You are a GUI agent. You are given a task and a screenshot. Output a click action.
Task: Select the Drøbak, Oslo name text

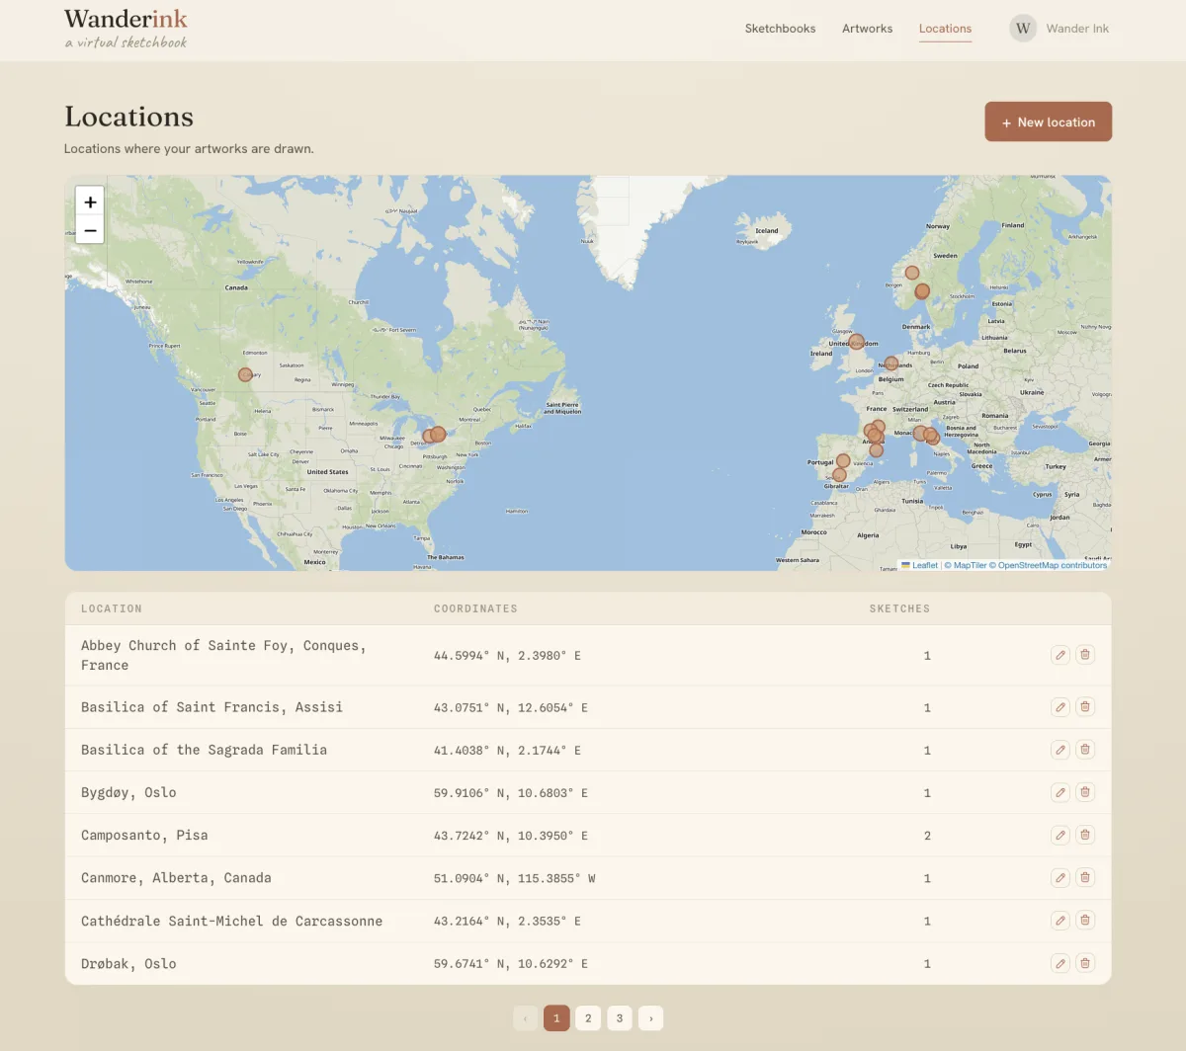[128, 963]
